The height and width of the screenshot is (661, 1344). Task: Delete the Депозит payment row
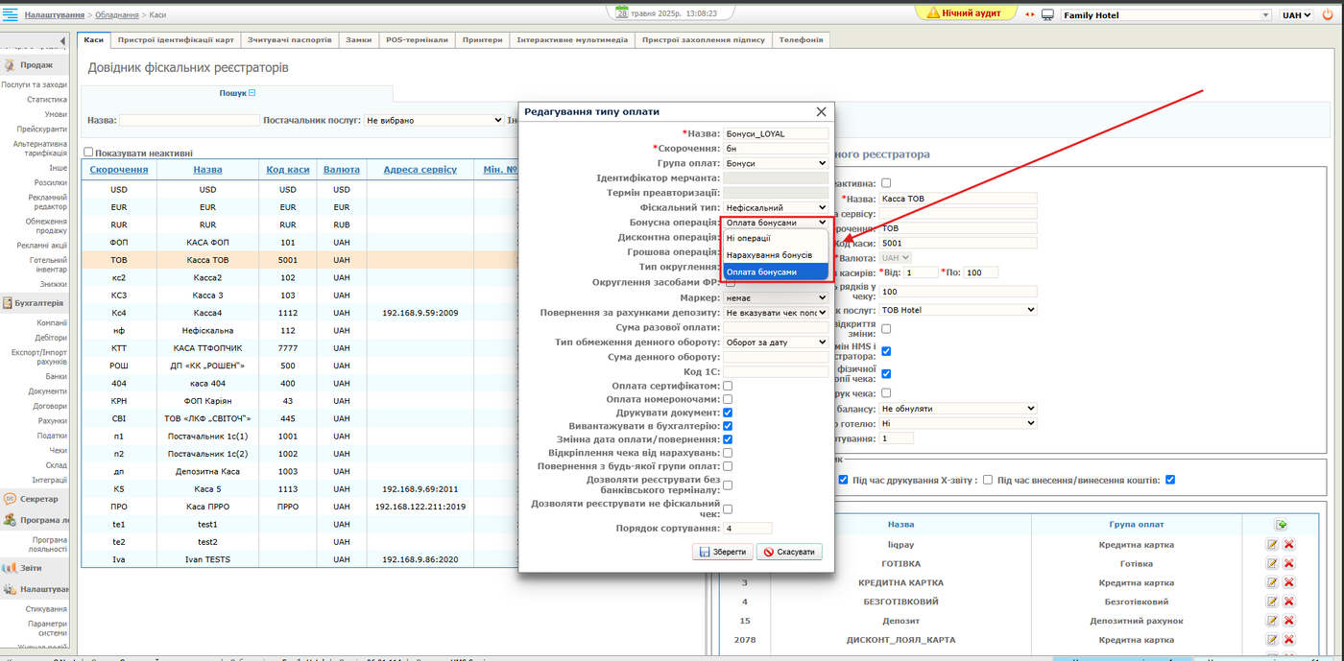tap(1289, 621)
